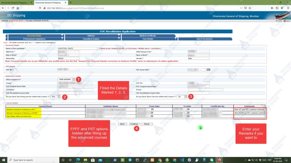291x163 pixels.
Task: Open To Date calendar for High Voltage row
Action: (188, 116)
